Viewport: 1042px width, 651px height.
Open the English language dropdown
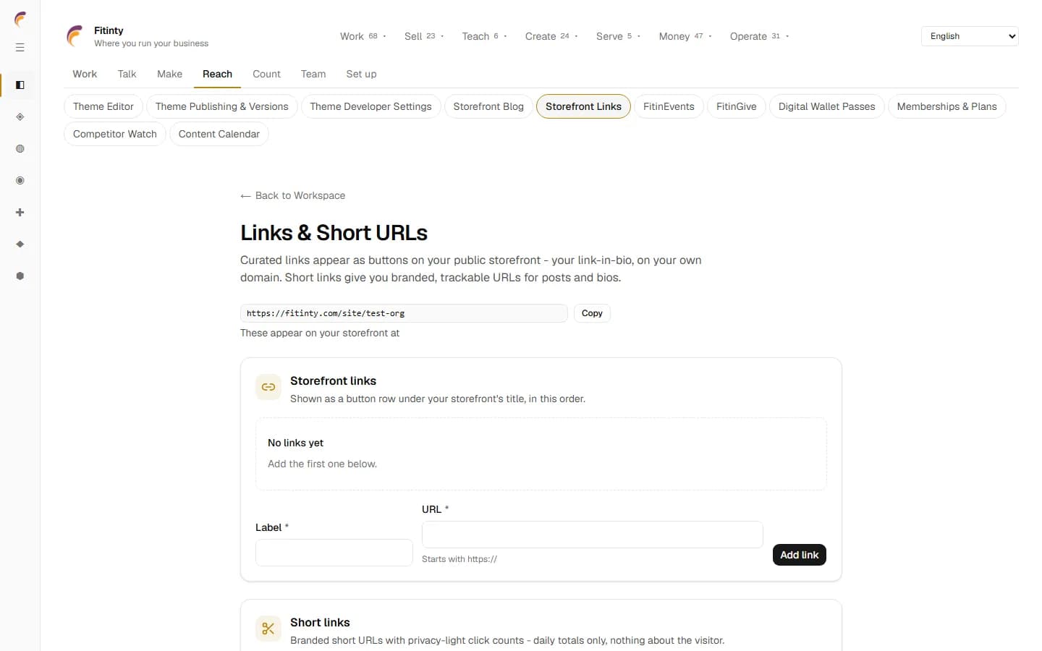[x=970, y=36]
